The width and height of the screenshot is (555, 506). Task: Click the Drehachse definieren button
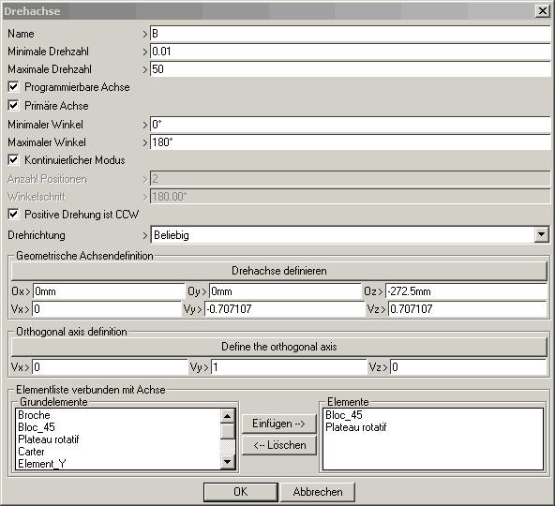click(x=279, y=271)
